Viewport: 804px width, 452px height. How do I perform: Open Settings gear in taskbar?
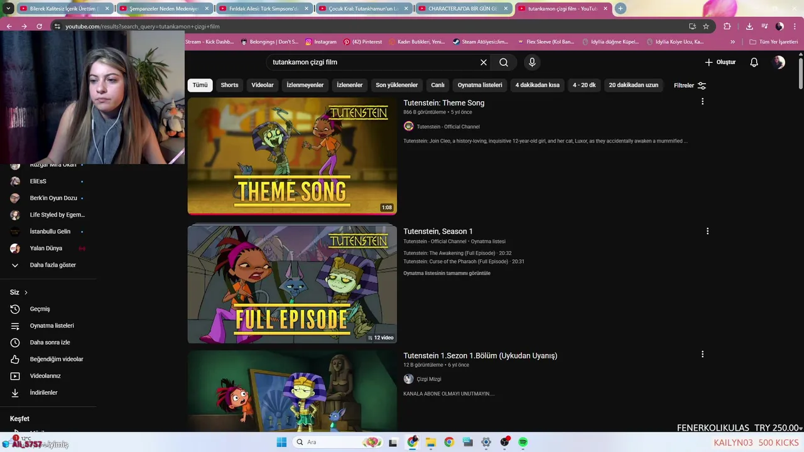coord(486,442)
